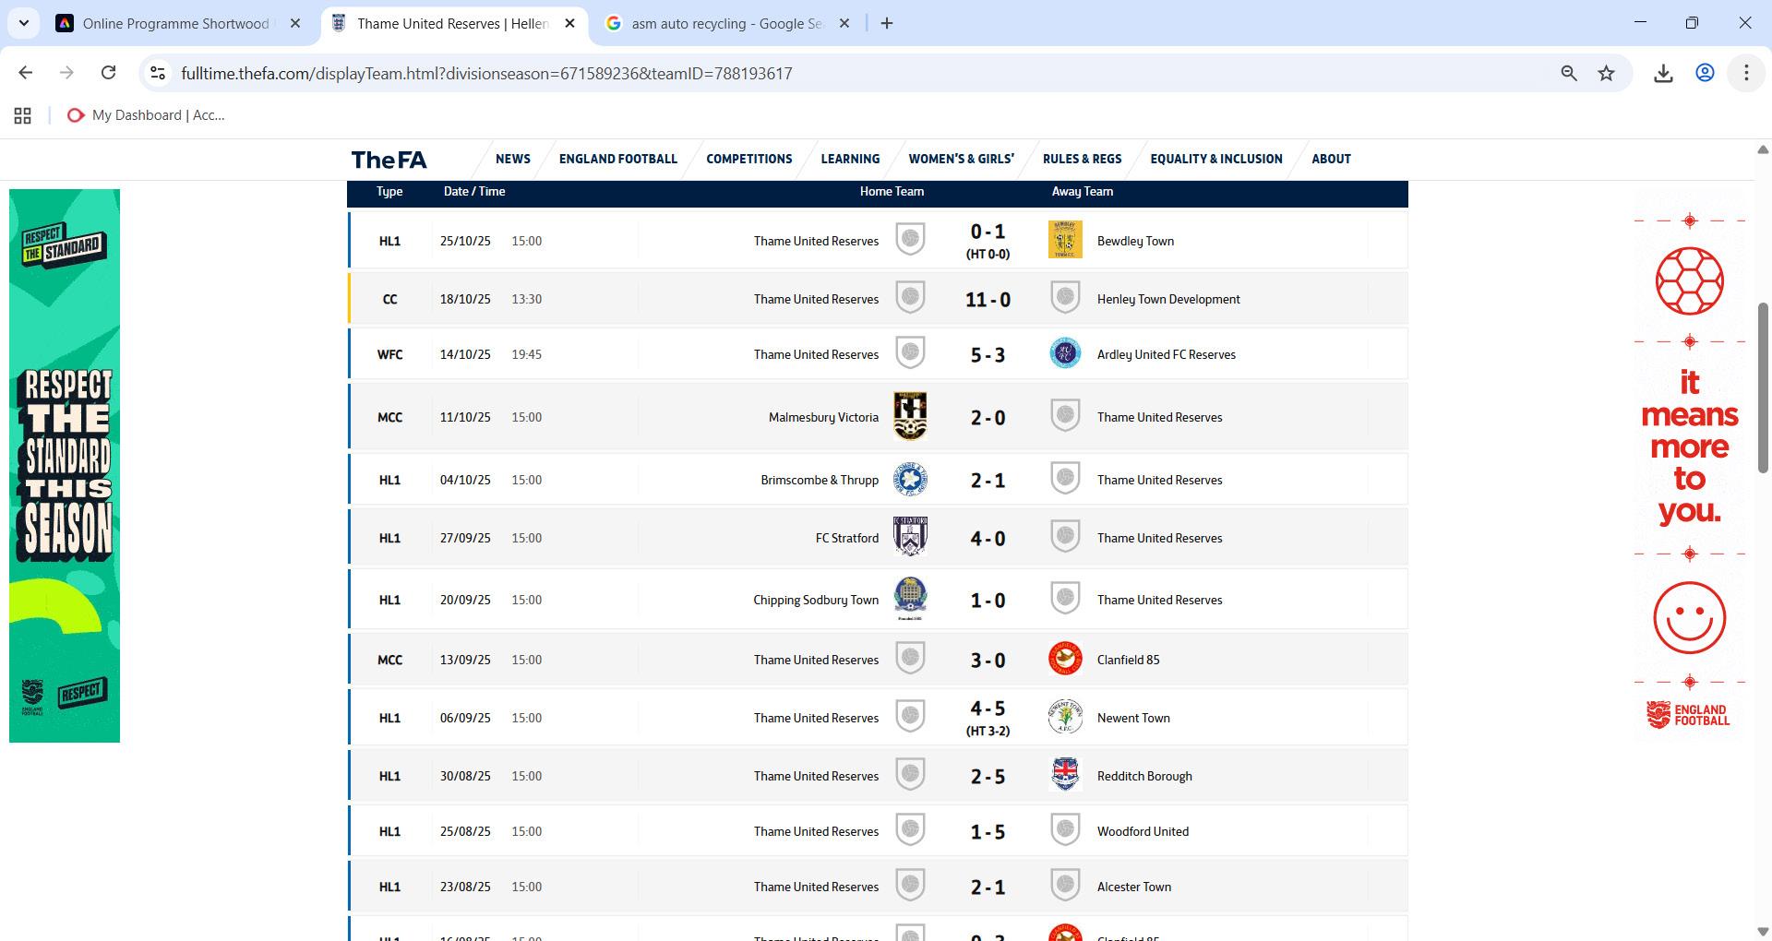The width and height of the screenshot is (1772, 941).
Task: Open the Redditch Borough team link
Action: (1144, 776)
